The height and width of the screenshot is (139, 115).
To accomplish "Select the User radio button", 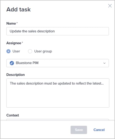I will (9, 51).
